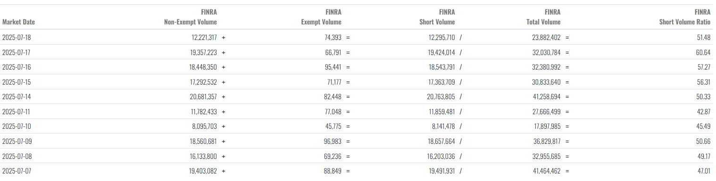Click the 2025-07-18 date cell
Screen dimensions: 716x181
[x=17, y=37]
